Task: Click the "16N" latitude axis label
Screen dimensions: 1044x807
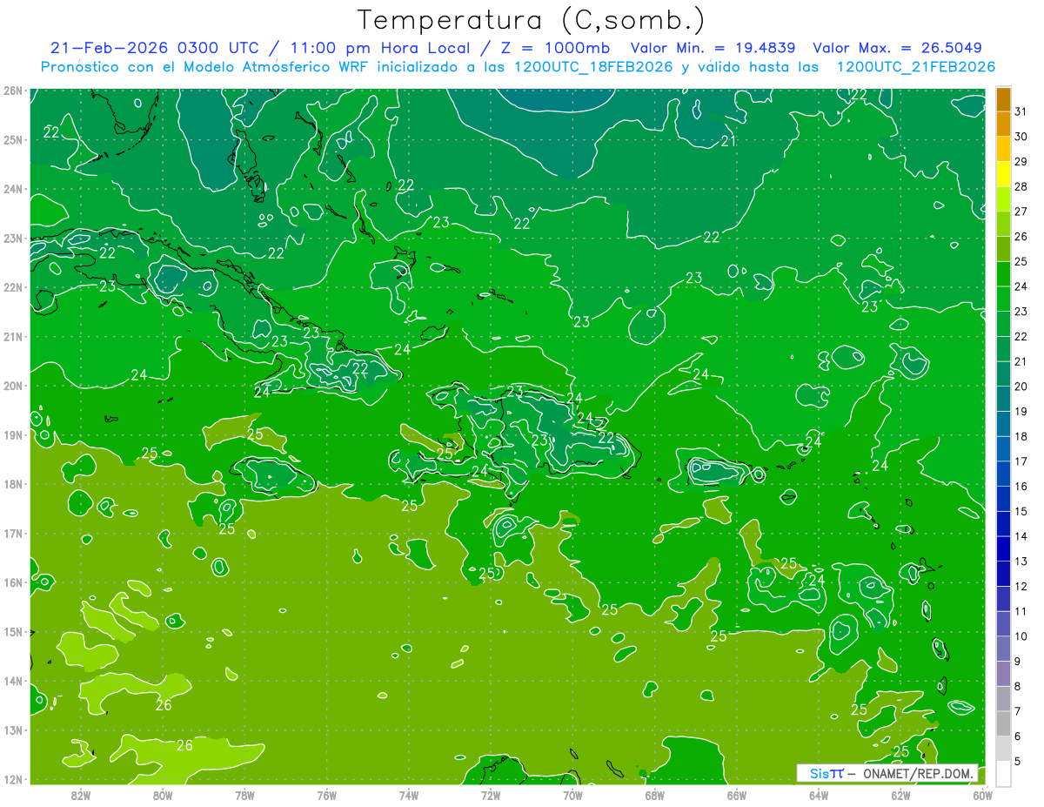Action: (13, 582)
